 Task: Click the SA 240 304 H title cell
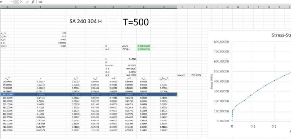pyautogui.click(x=85, y=21)
